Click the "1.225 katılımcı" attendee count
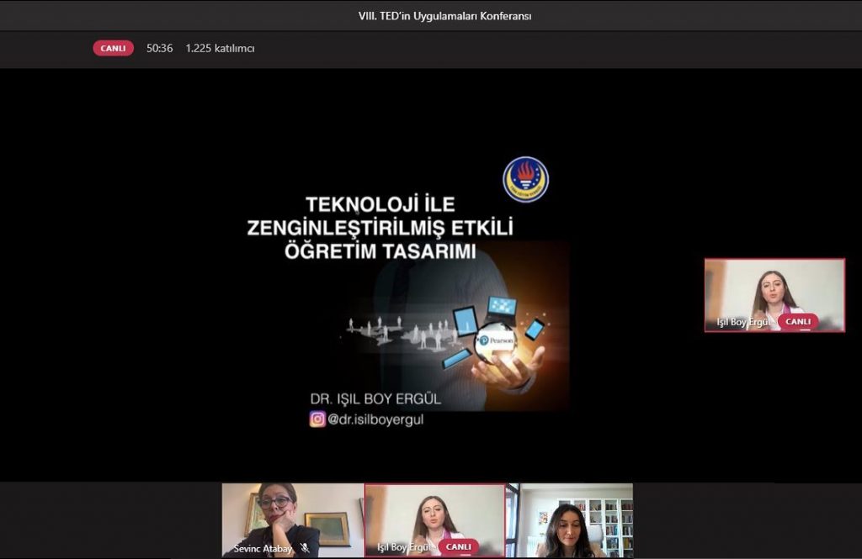 [x=220, y=48]
